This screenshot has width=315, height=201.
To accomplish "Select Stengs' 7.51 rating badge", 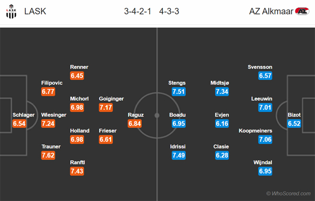I will 178,91.
